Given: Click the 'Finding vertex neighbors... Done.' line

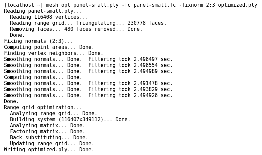Looking at the screenshot, I should click(x=53, y=53).
